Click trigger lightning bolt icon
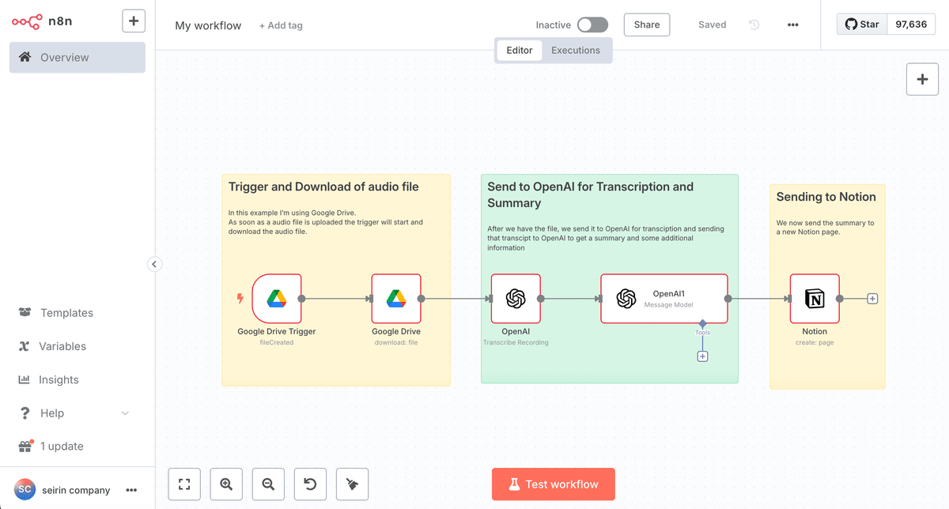This screenshot has width=949, height=509. pos(241,299)
